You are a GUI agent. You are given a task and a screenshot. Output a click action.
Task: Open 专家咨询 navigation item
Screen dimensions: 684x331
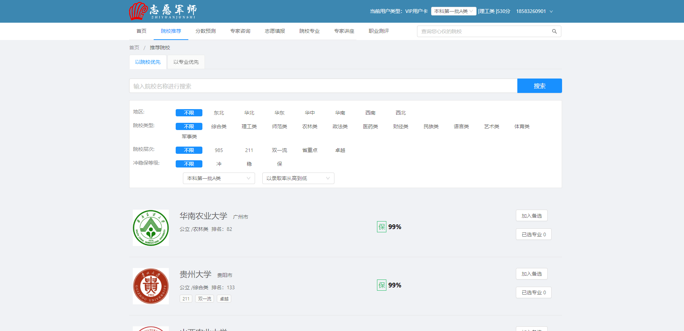pos(240,31)
